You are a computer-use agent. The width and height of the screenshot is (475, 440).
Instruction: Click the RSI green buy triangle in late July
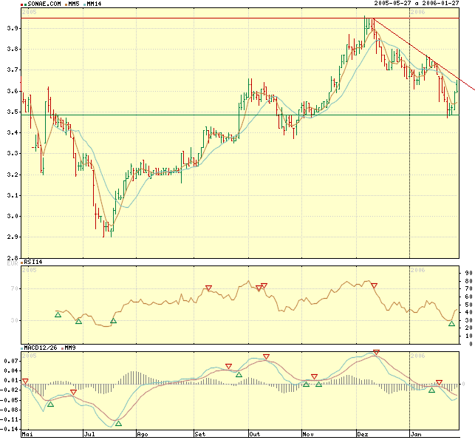(113, 321)
